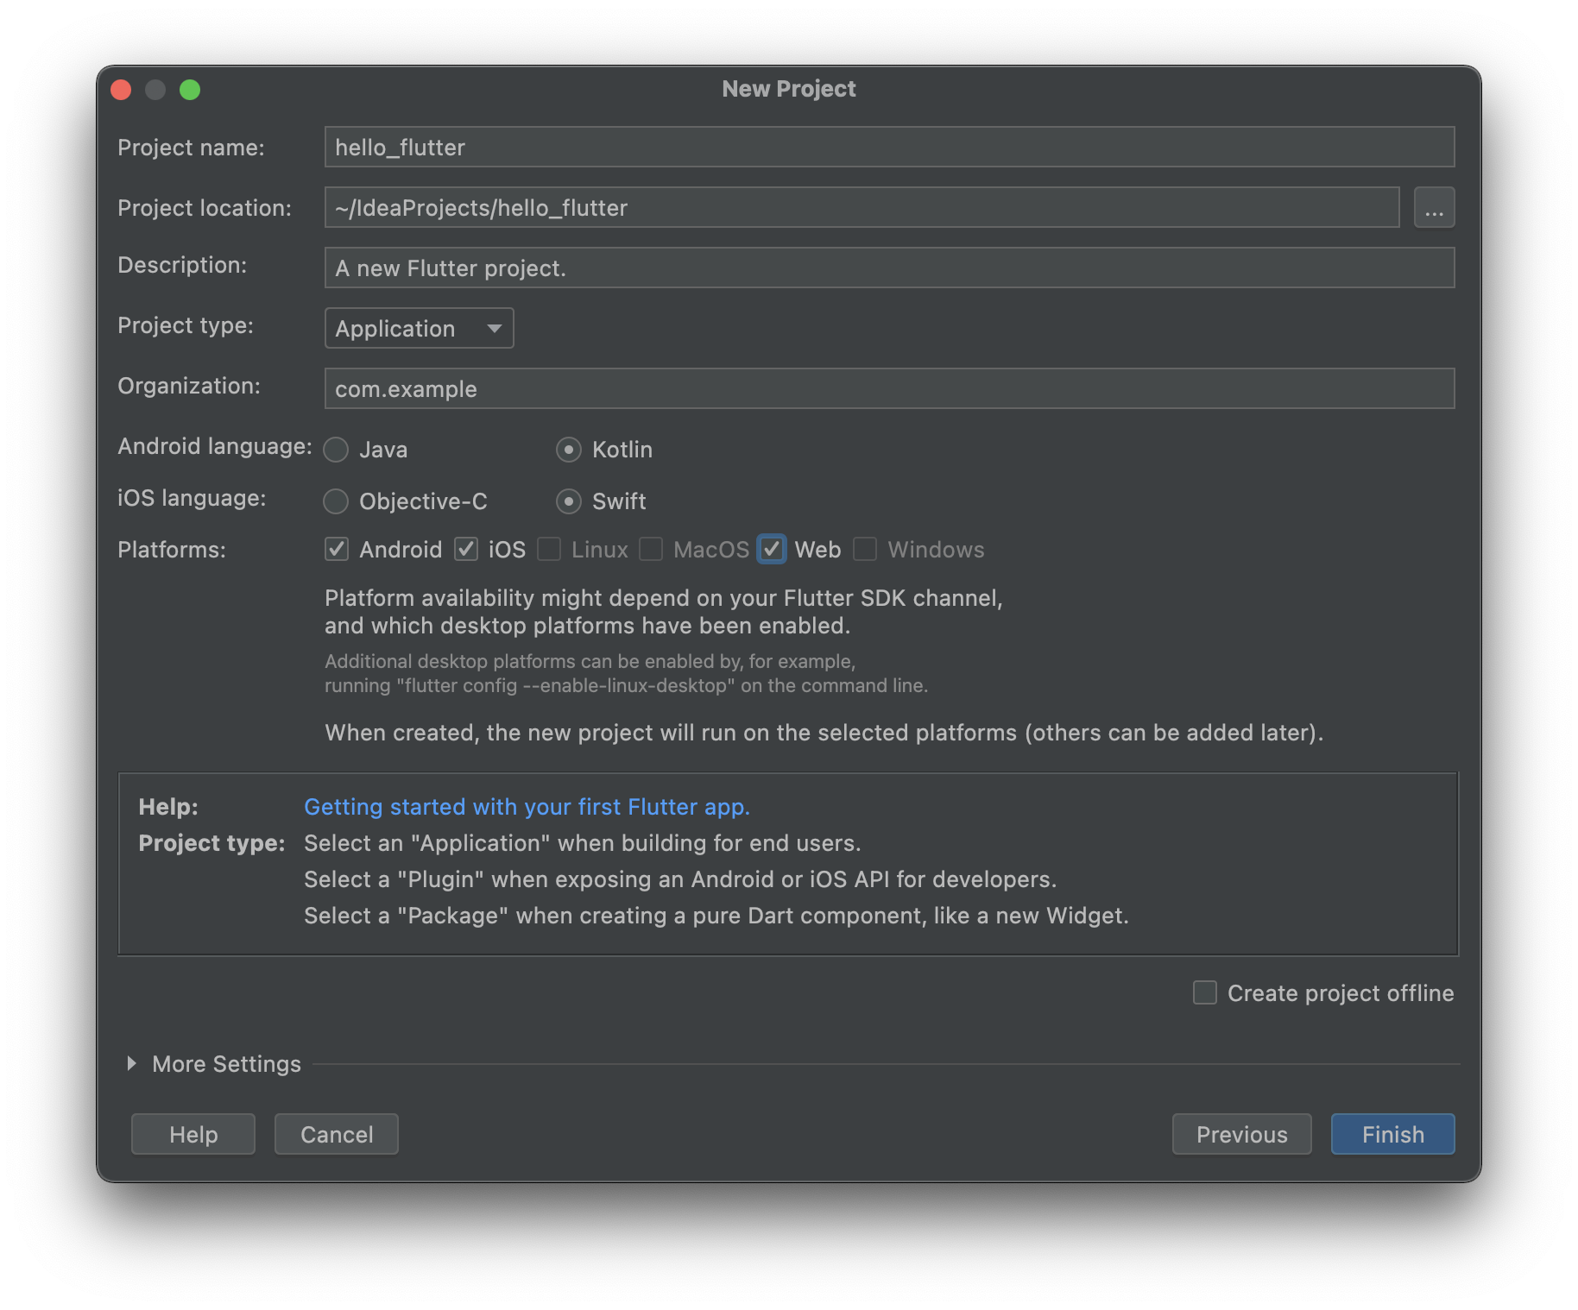This screenshot has height=1310, width=1578.
Task: Toggle the MacOS platform checkbox
Action: (x=651, y=549)
